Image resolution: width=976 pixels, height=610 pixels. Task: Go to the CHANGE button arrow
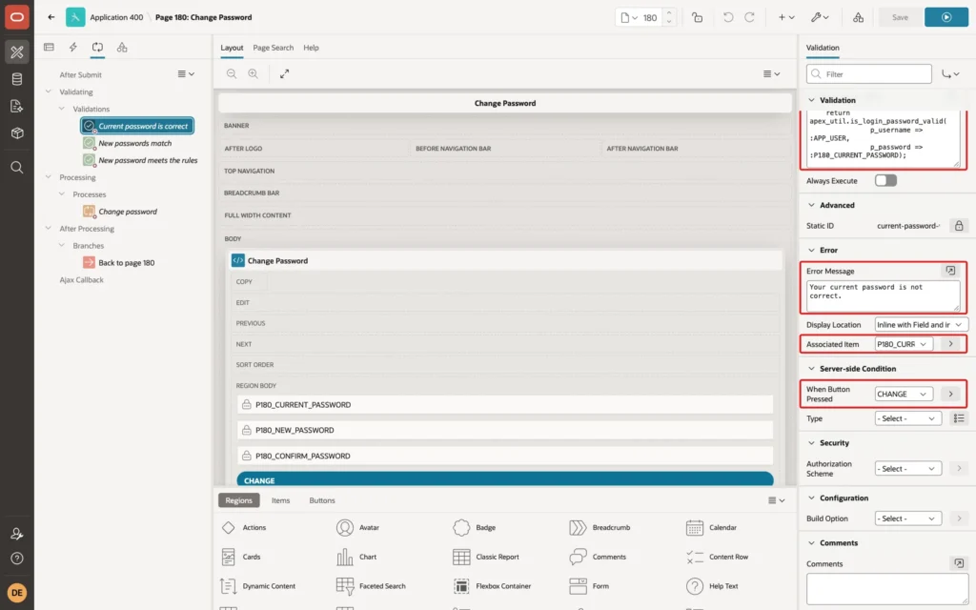(x=950, y=394)
